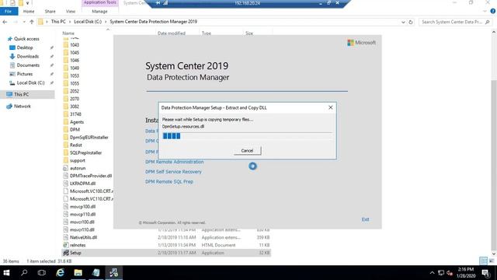This screenshot has height=280, width=497.
Task: Select msvcr110.dll file
Action: [x=82, y=230]
